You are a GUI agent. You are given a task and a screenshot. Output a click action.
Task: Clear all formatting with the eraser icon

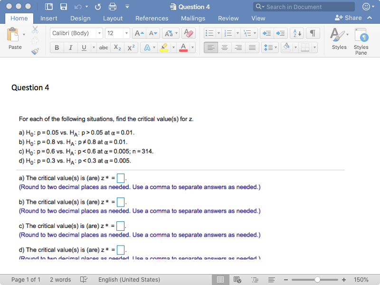tap(189, 33)
